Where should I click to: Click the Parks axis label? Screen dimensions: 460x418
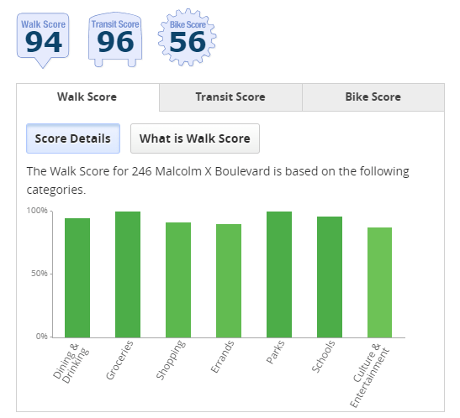(275, 353)
